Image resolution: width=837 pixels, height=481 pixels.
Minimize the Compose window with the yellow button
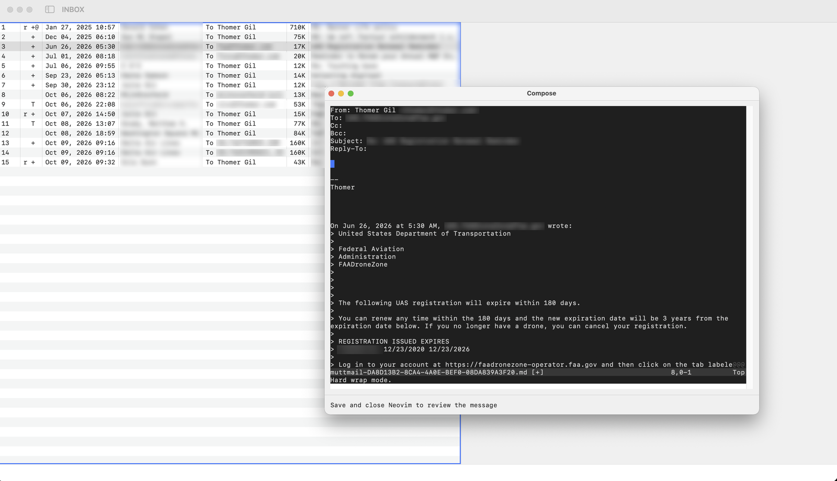point(341,93)
